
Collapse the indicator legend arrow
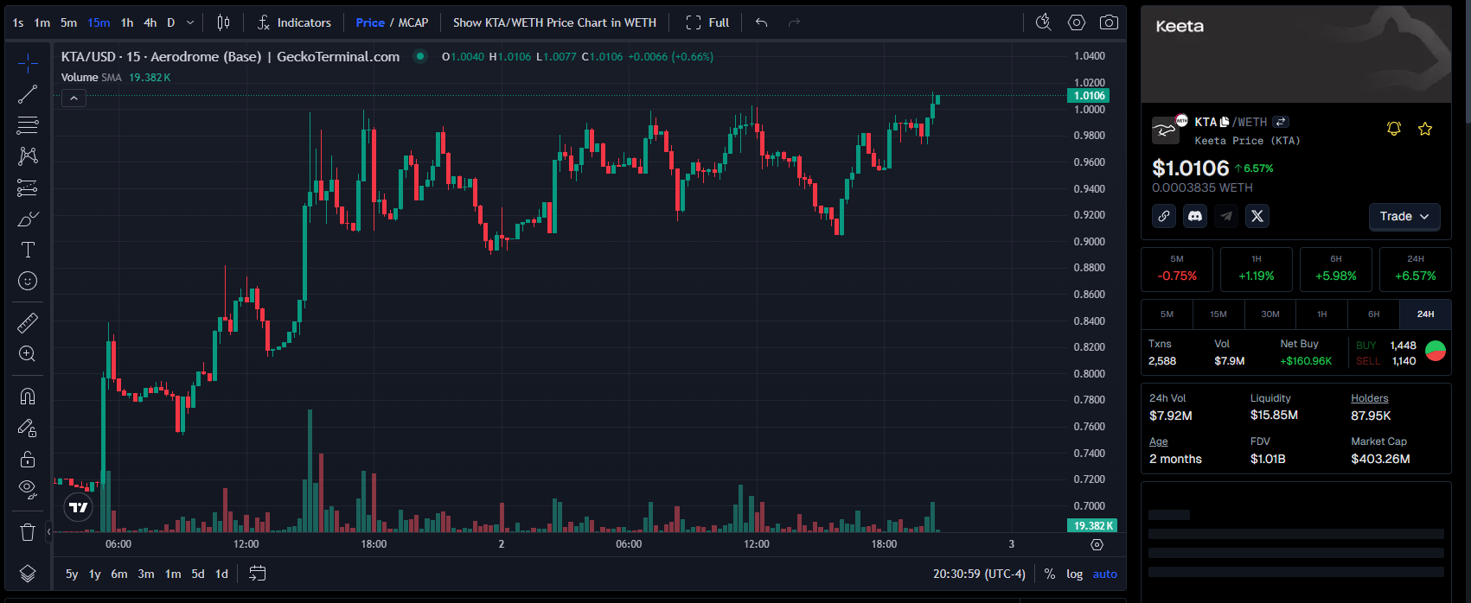(74, 98)
